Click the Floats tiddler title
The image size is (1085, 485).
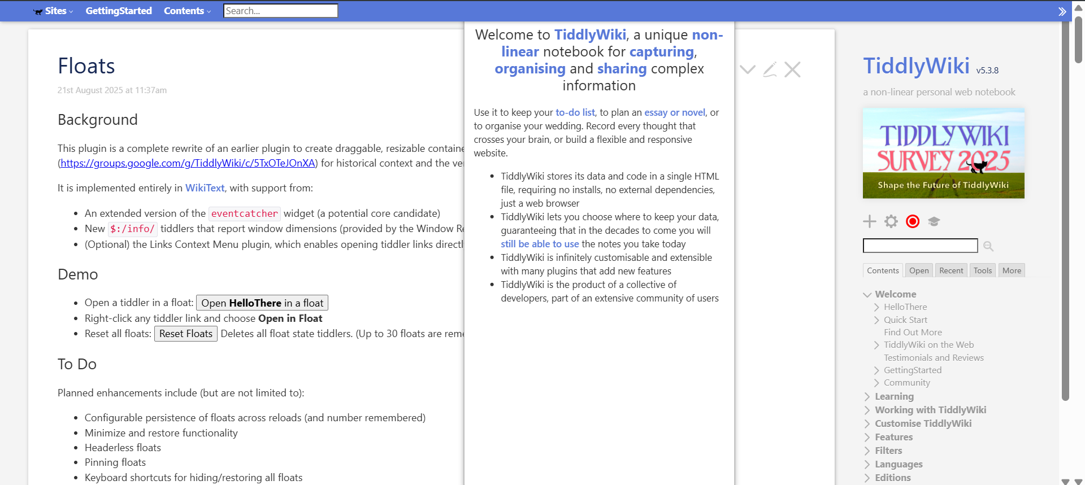(x=86, y=66)
